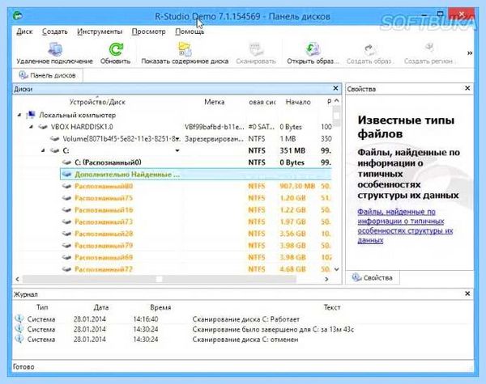Screen dimensions: 486x384
Task: Open the Просмотр menu
Action: (x=148, y=32)
